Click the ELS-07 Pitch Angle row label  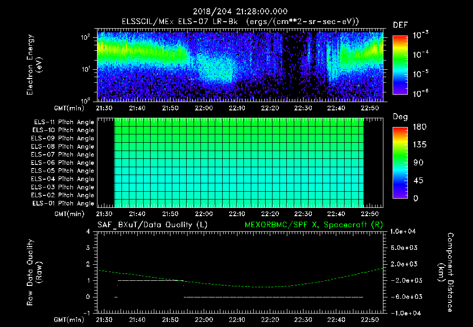pyautogui.click(x=63, y=154)
